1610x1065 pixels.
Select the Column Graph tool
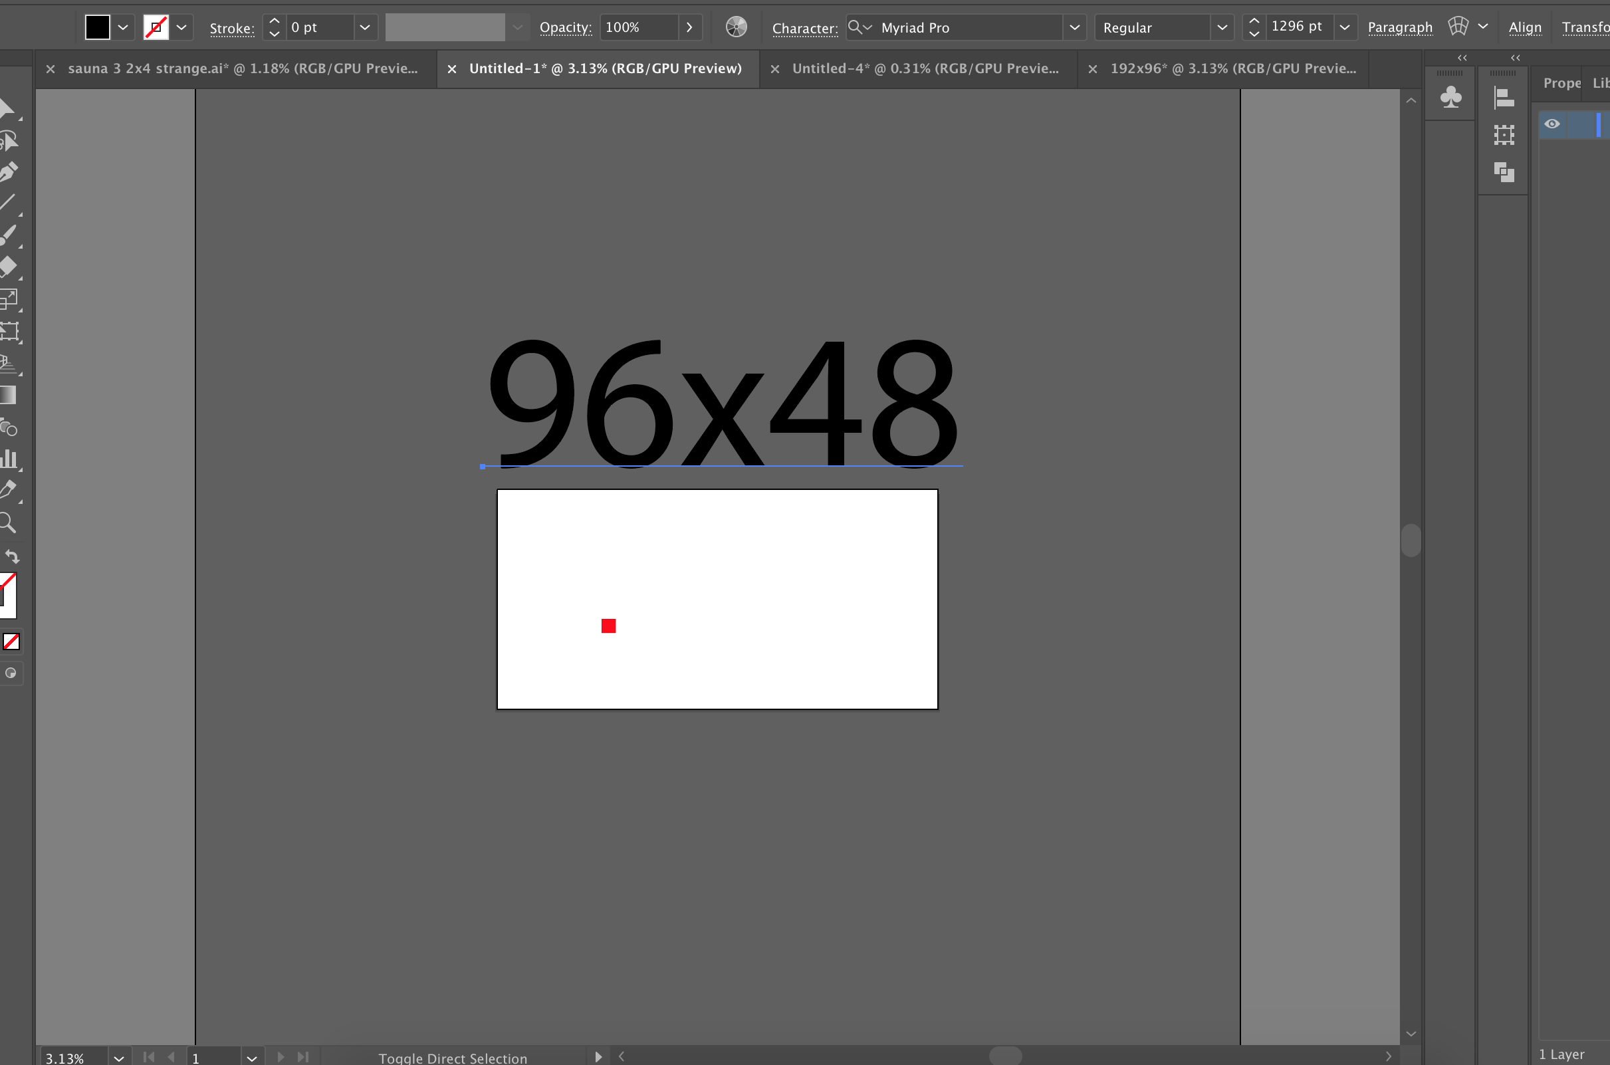click(x=8, y=459)
